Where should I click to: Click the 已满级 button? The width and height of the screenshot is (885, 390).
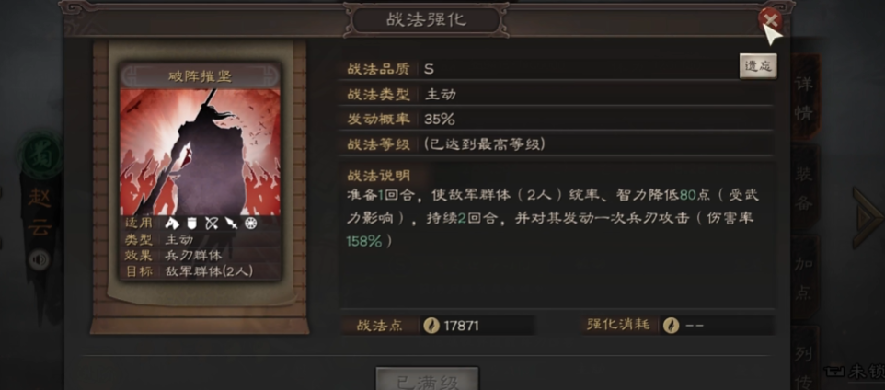(427, 379)
